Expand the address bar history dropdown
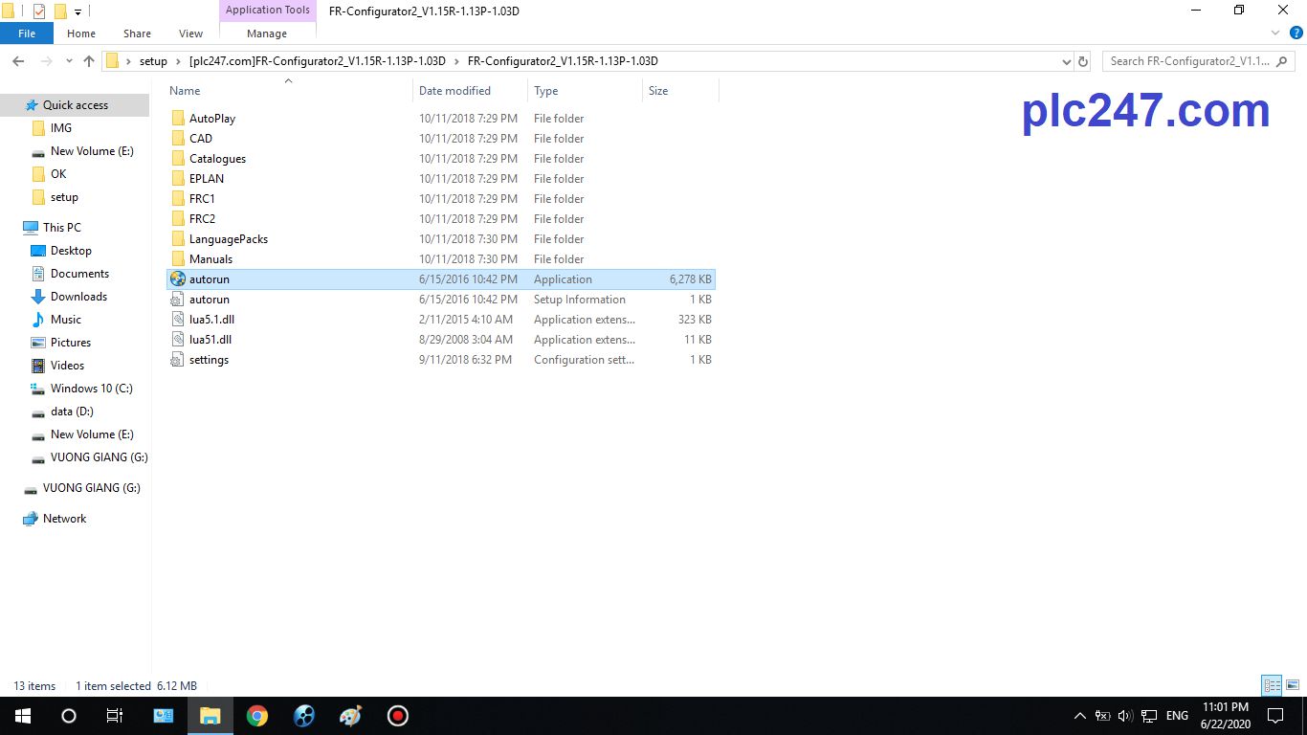1307x735 pixels. coord(1067,61)
